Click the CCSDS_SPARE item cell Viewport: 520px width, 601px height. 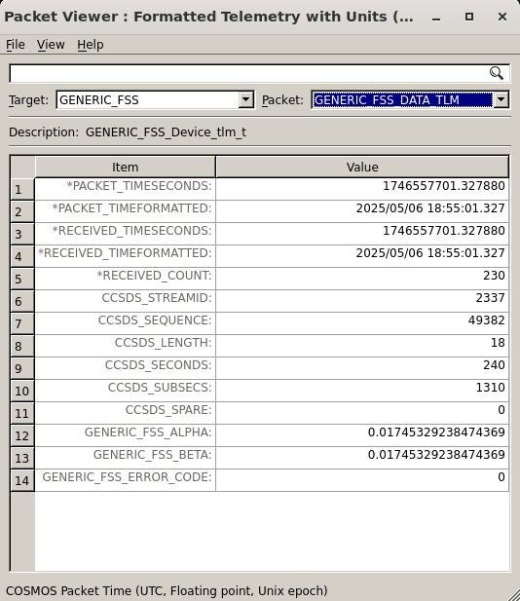coord(126,413)
